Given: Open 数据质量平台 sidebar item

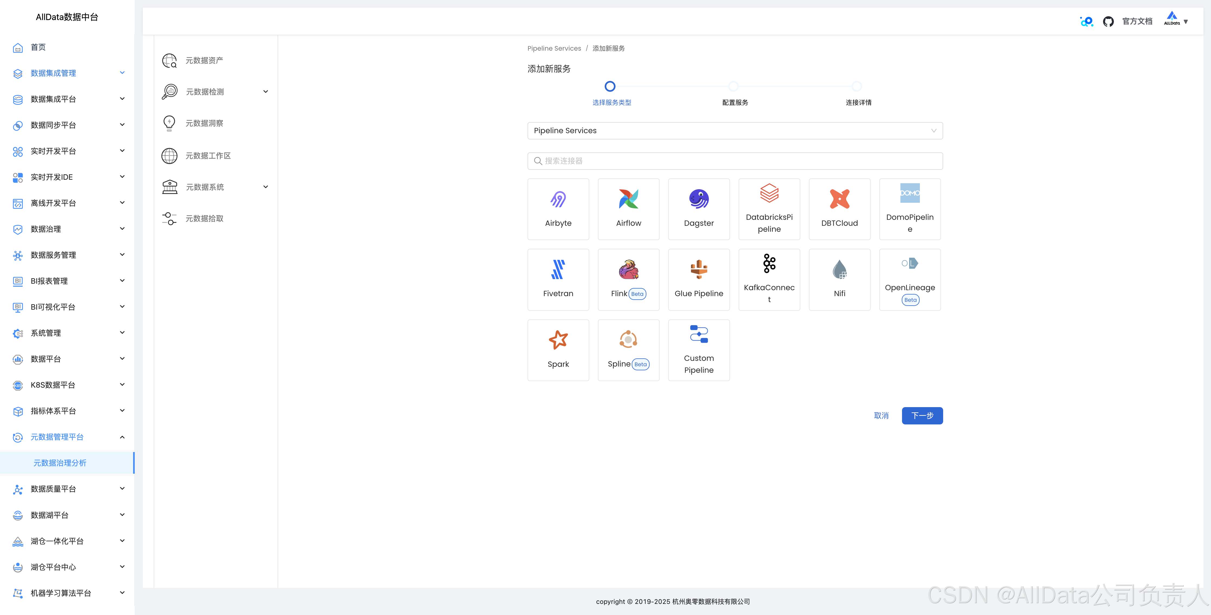Looking at the screenshot, I should point(67,489).
